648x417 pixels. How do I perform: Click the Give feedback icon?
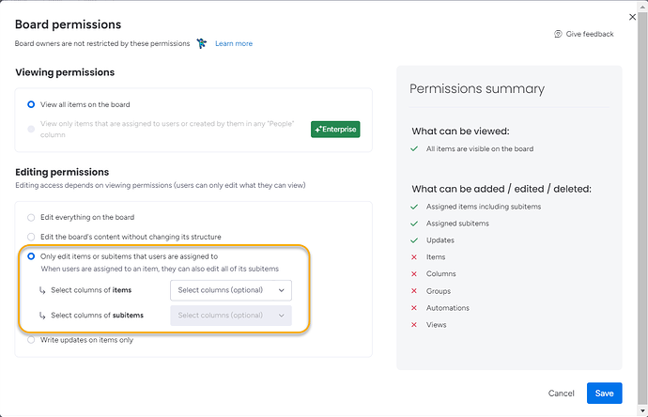point(558,34)
